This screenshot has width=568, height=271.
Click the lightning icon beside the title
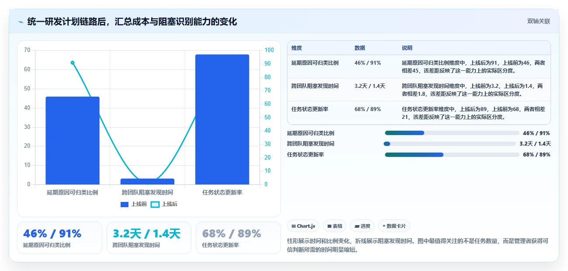(x=21, y=21)
